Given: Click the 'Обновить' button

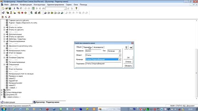Looking at the screenshot, I should click(x=128, y=66).
